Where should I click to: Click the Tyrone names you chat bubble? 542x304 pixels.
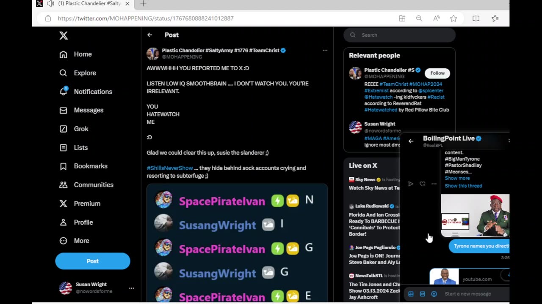point(479,246)
